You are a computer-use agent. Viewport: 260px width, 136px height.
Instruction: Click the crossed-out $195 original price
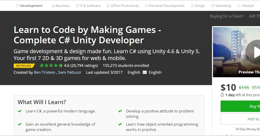[x=244, y=87]
